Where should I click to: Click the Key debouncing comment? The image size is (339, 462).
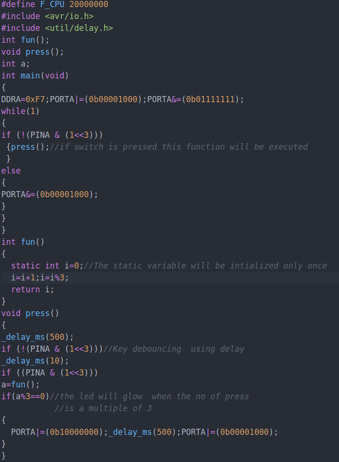coord(174,349)
